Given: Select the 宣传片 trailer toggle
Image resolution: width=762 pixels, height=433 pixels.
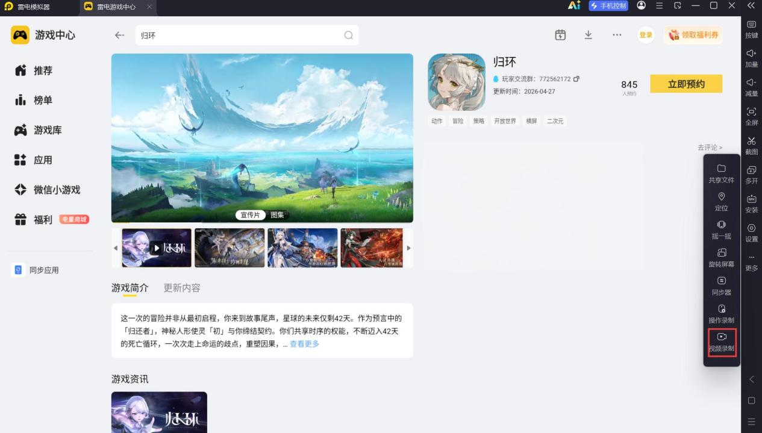Looking at the screenshot, I should point(251,214).
